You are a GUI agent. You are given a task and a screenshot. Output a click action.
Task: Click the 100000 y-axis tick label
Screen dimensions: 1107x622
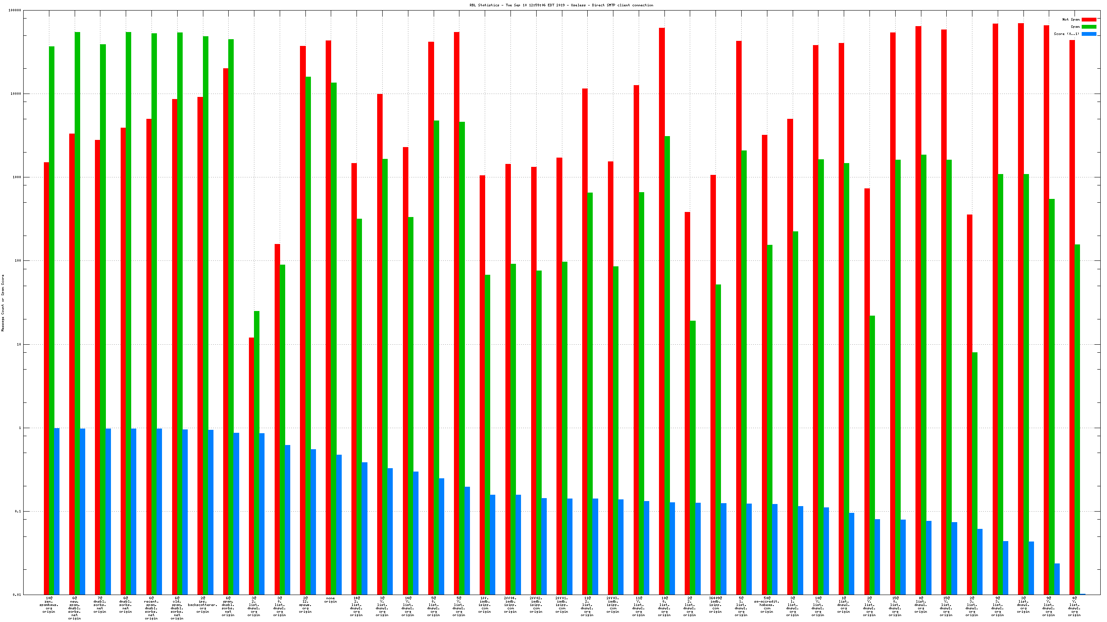click(15, 10)
